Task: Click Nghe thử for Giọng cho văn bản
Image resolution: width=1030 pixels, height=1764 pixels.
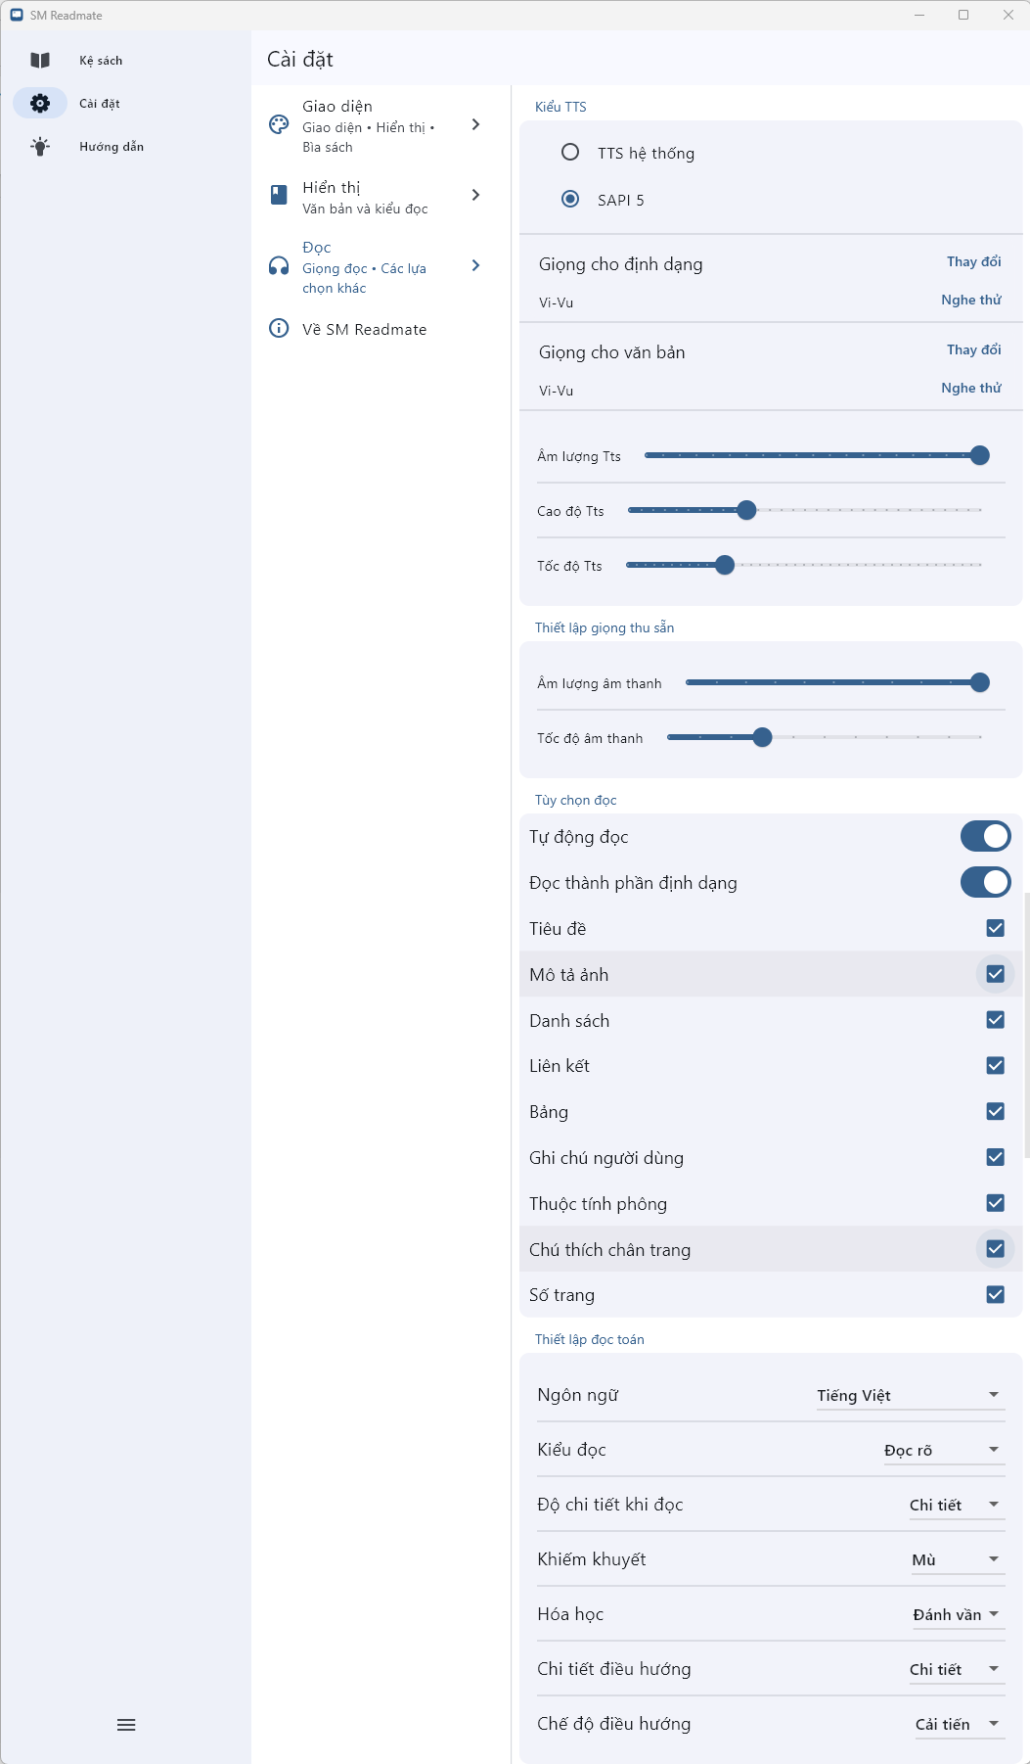Action: (x=970, y=388)
